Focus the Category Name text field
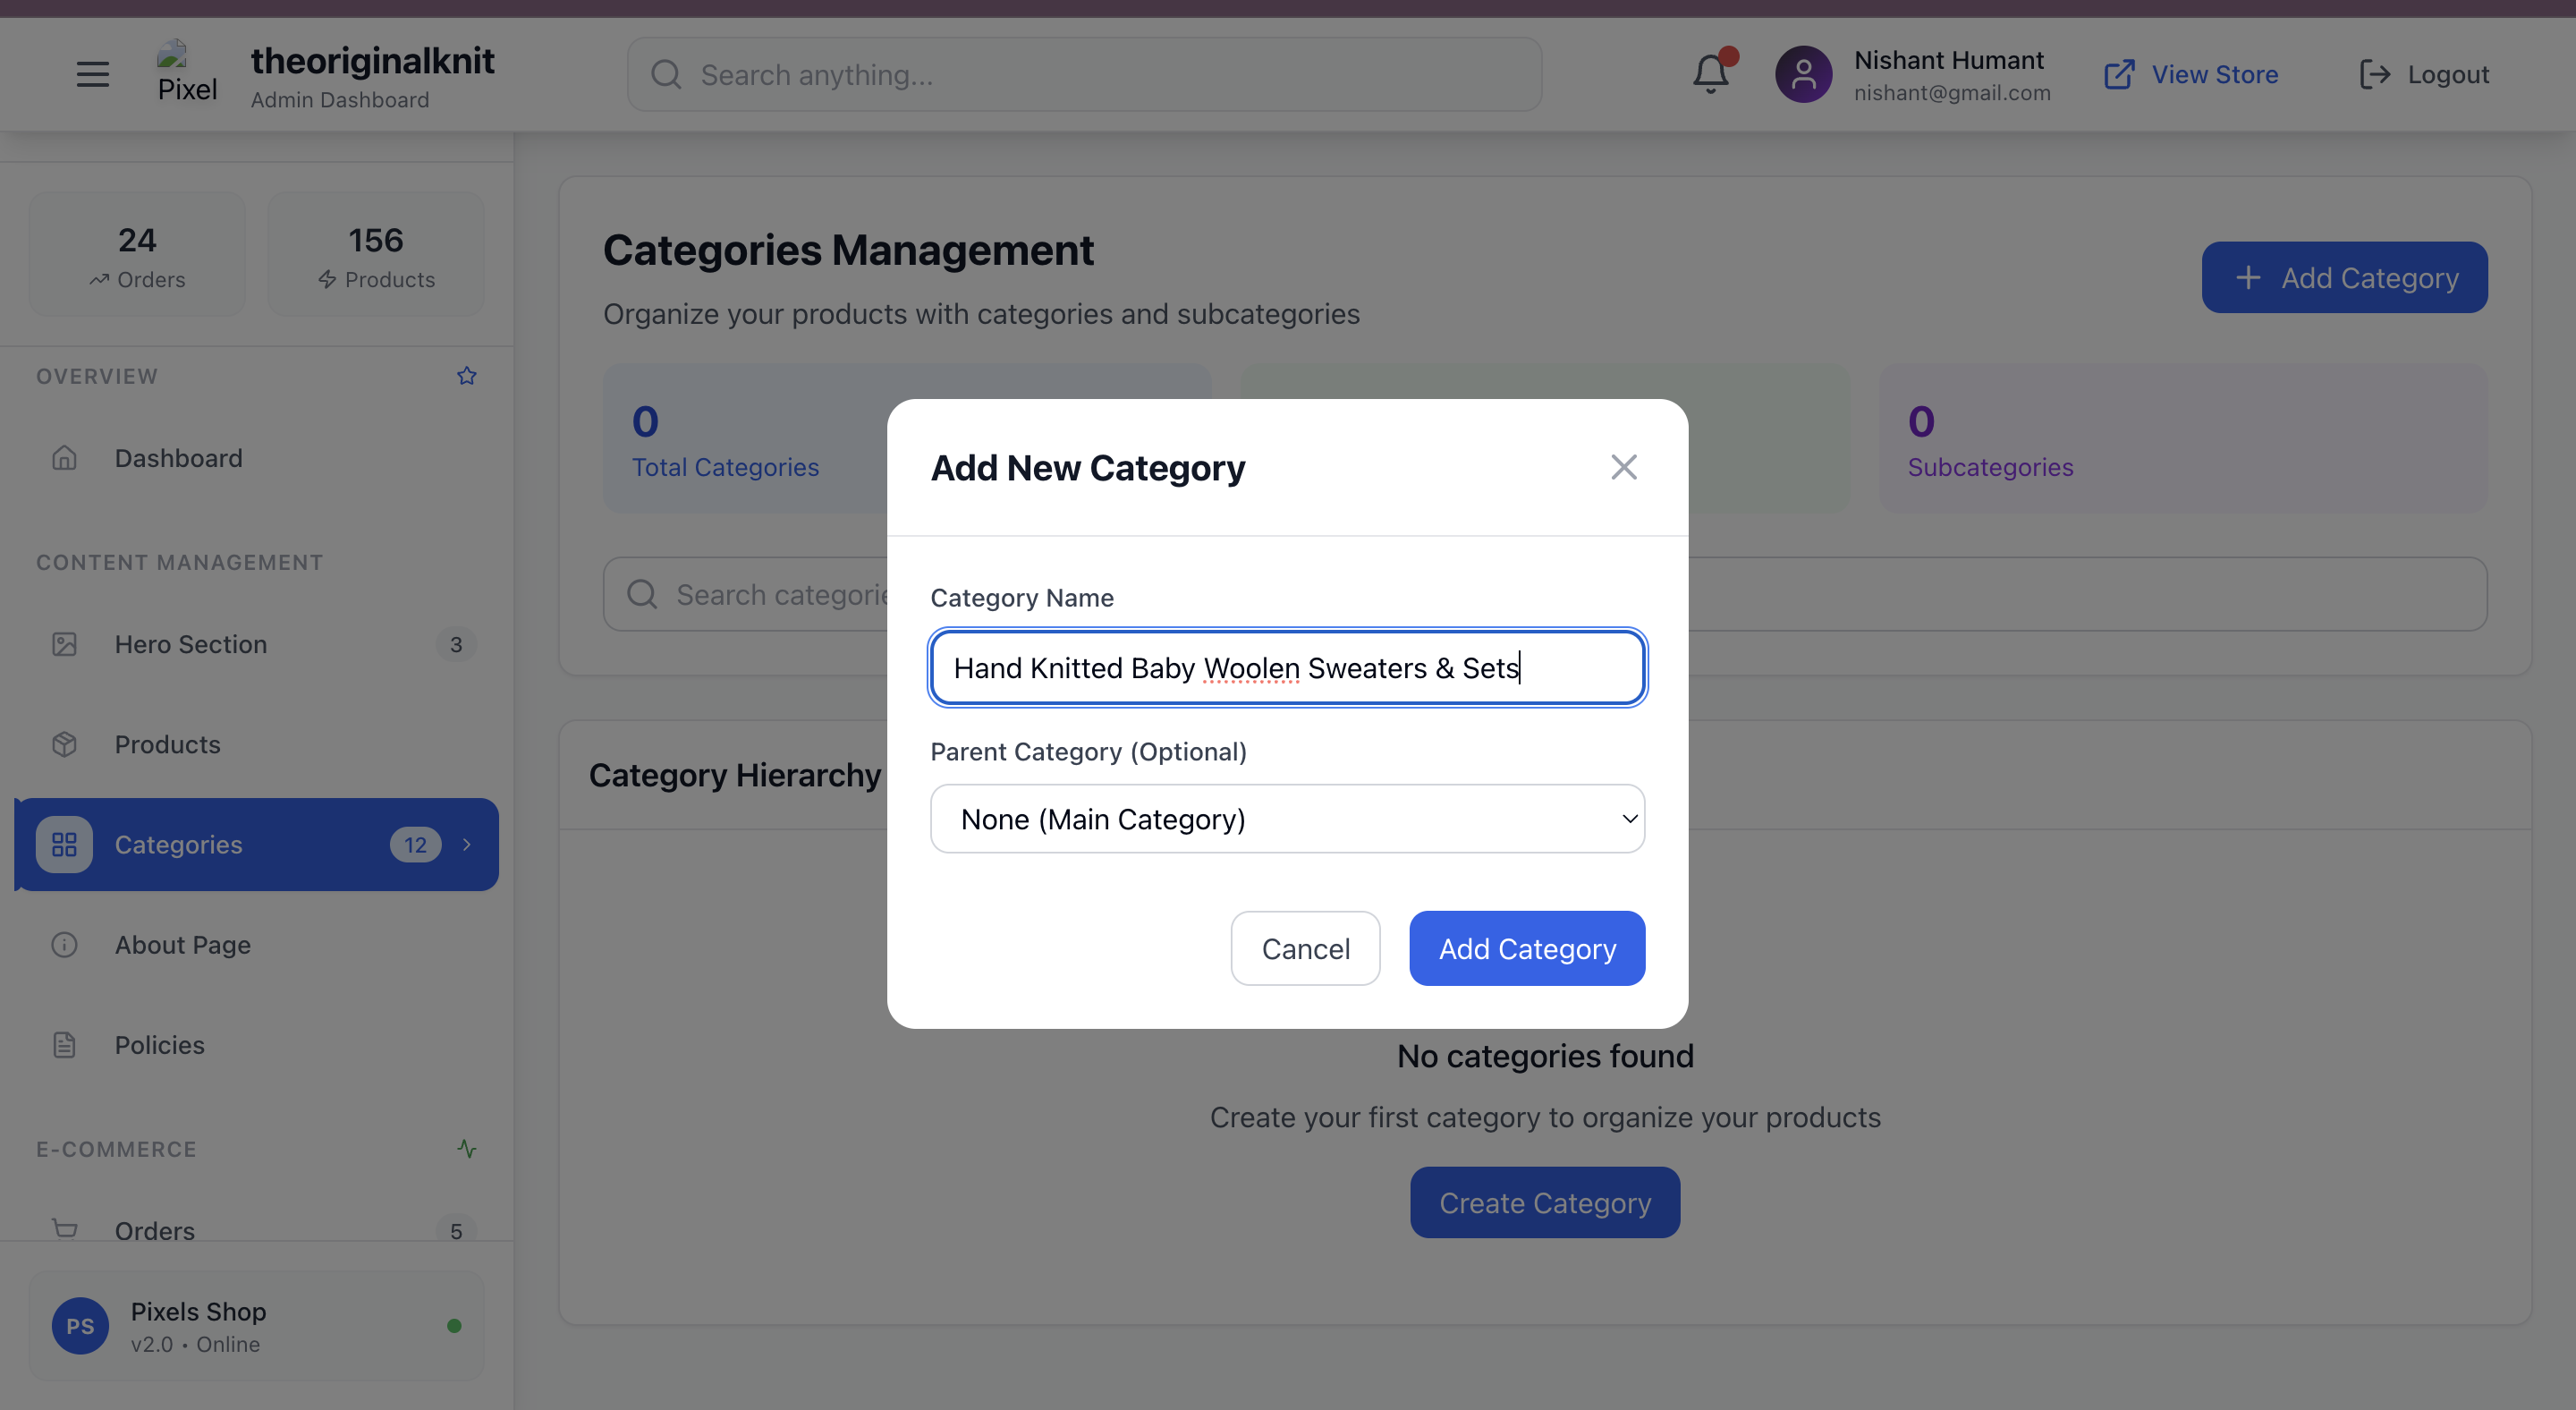The image size is (2576, 1410). pos(1287,667)
